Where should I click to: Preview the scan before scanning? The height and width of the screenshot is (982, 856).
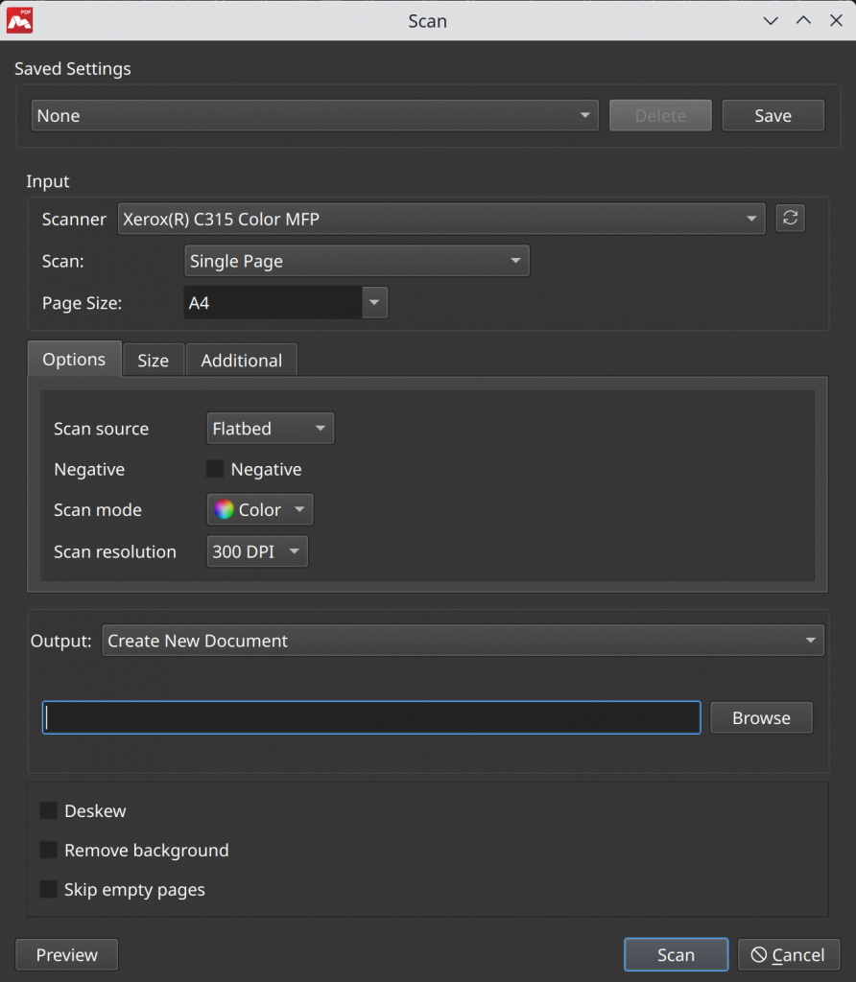point(66,954)
